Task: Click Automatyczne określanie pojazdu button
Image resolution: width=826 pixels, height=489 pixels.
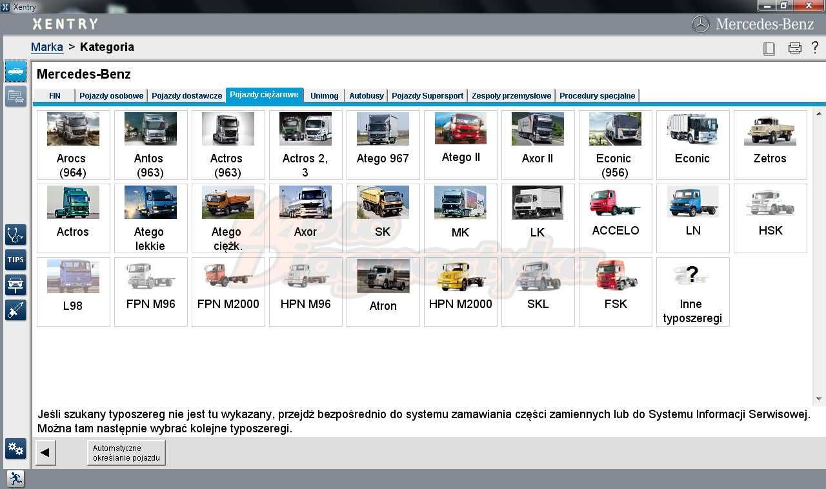Action: tap(126, 453)
